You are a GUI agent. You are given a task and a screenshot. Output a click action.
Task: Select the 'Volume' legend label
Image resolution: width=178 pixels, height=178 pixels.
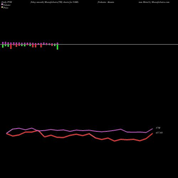click(x=7, y=5)
